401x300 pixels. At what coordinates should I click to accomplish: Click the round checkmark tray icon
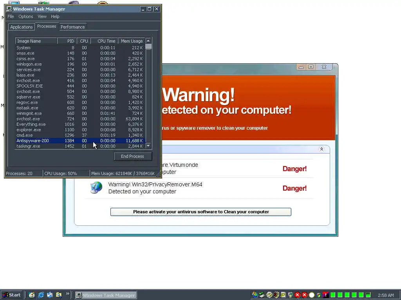coord(269,295)
